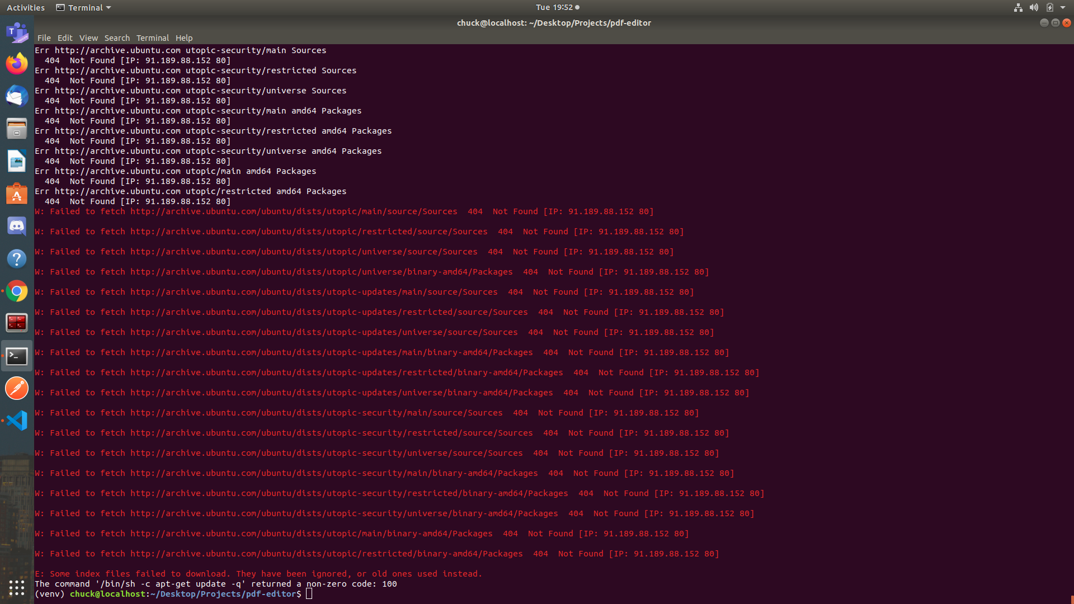The width and height of the screenshot is (1074, 604).
Task: Open the View menu
Action: [88, 38]
